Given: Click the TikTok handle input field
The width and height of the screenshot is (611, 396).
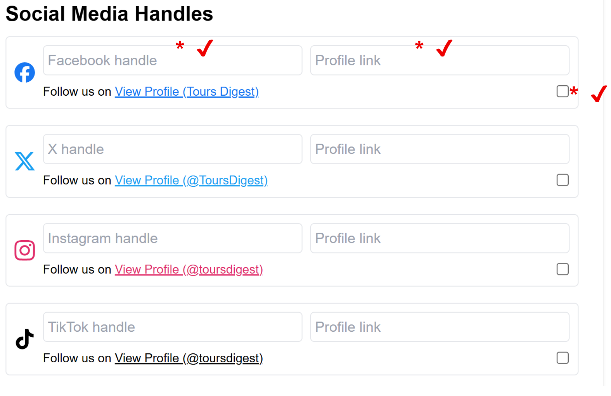Looking at the screenshot, I should tap(172, 327).
